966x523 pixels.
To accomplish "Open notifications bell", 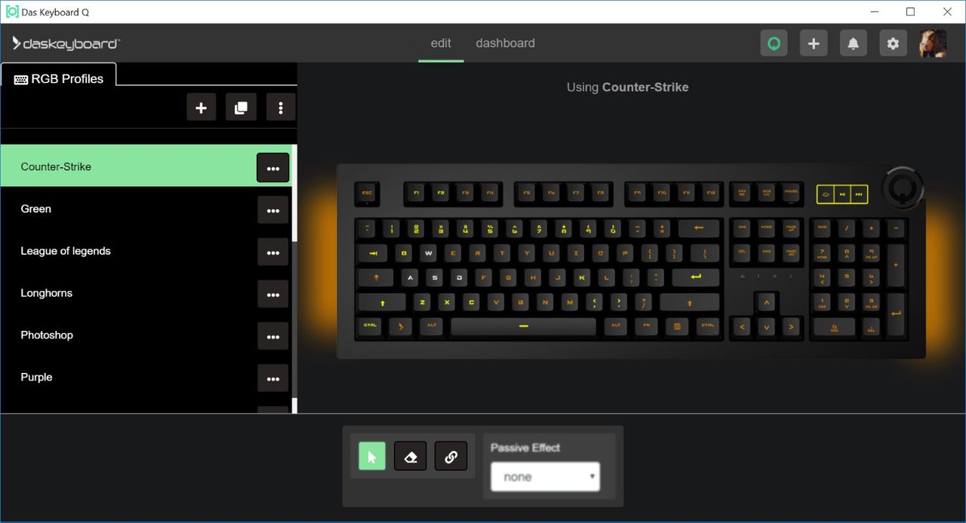I will click(x=854, y=44).
